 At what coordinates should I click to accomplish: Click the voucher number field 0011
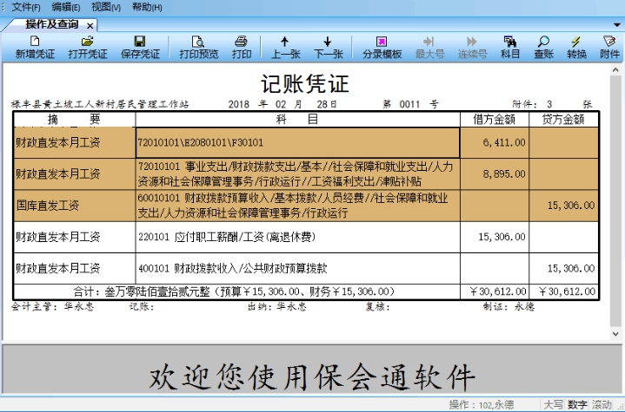tap(409, 103)
